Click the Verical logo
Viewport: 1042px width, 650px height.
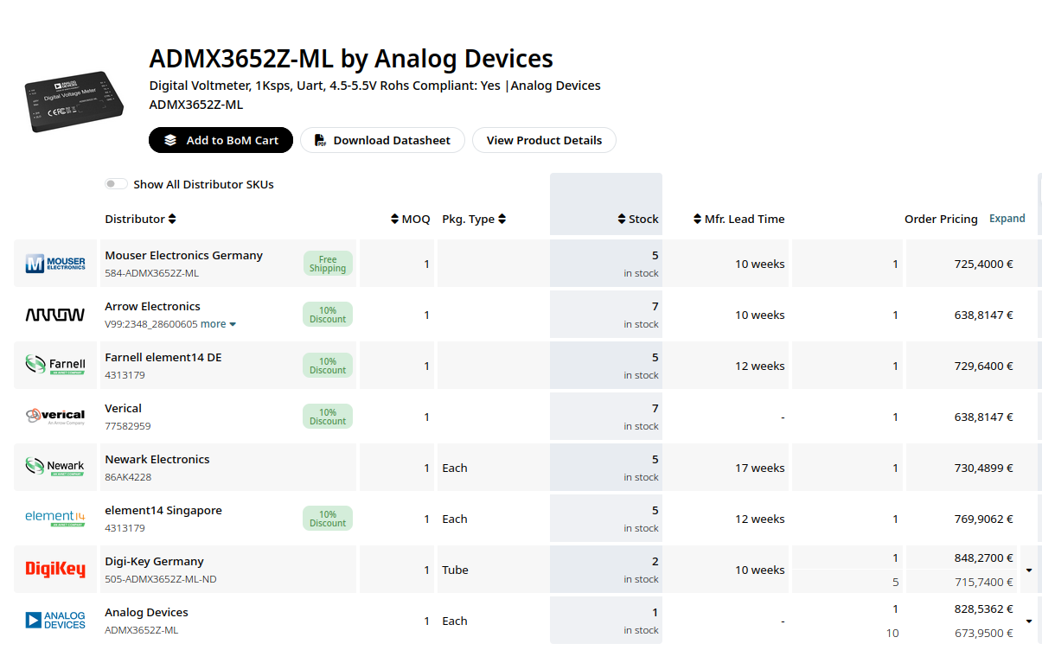coord(55,417)
